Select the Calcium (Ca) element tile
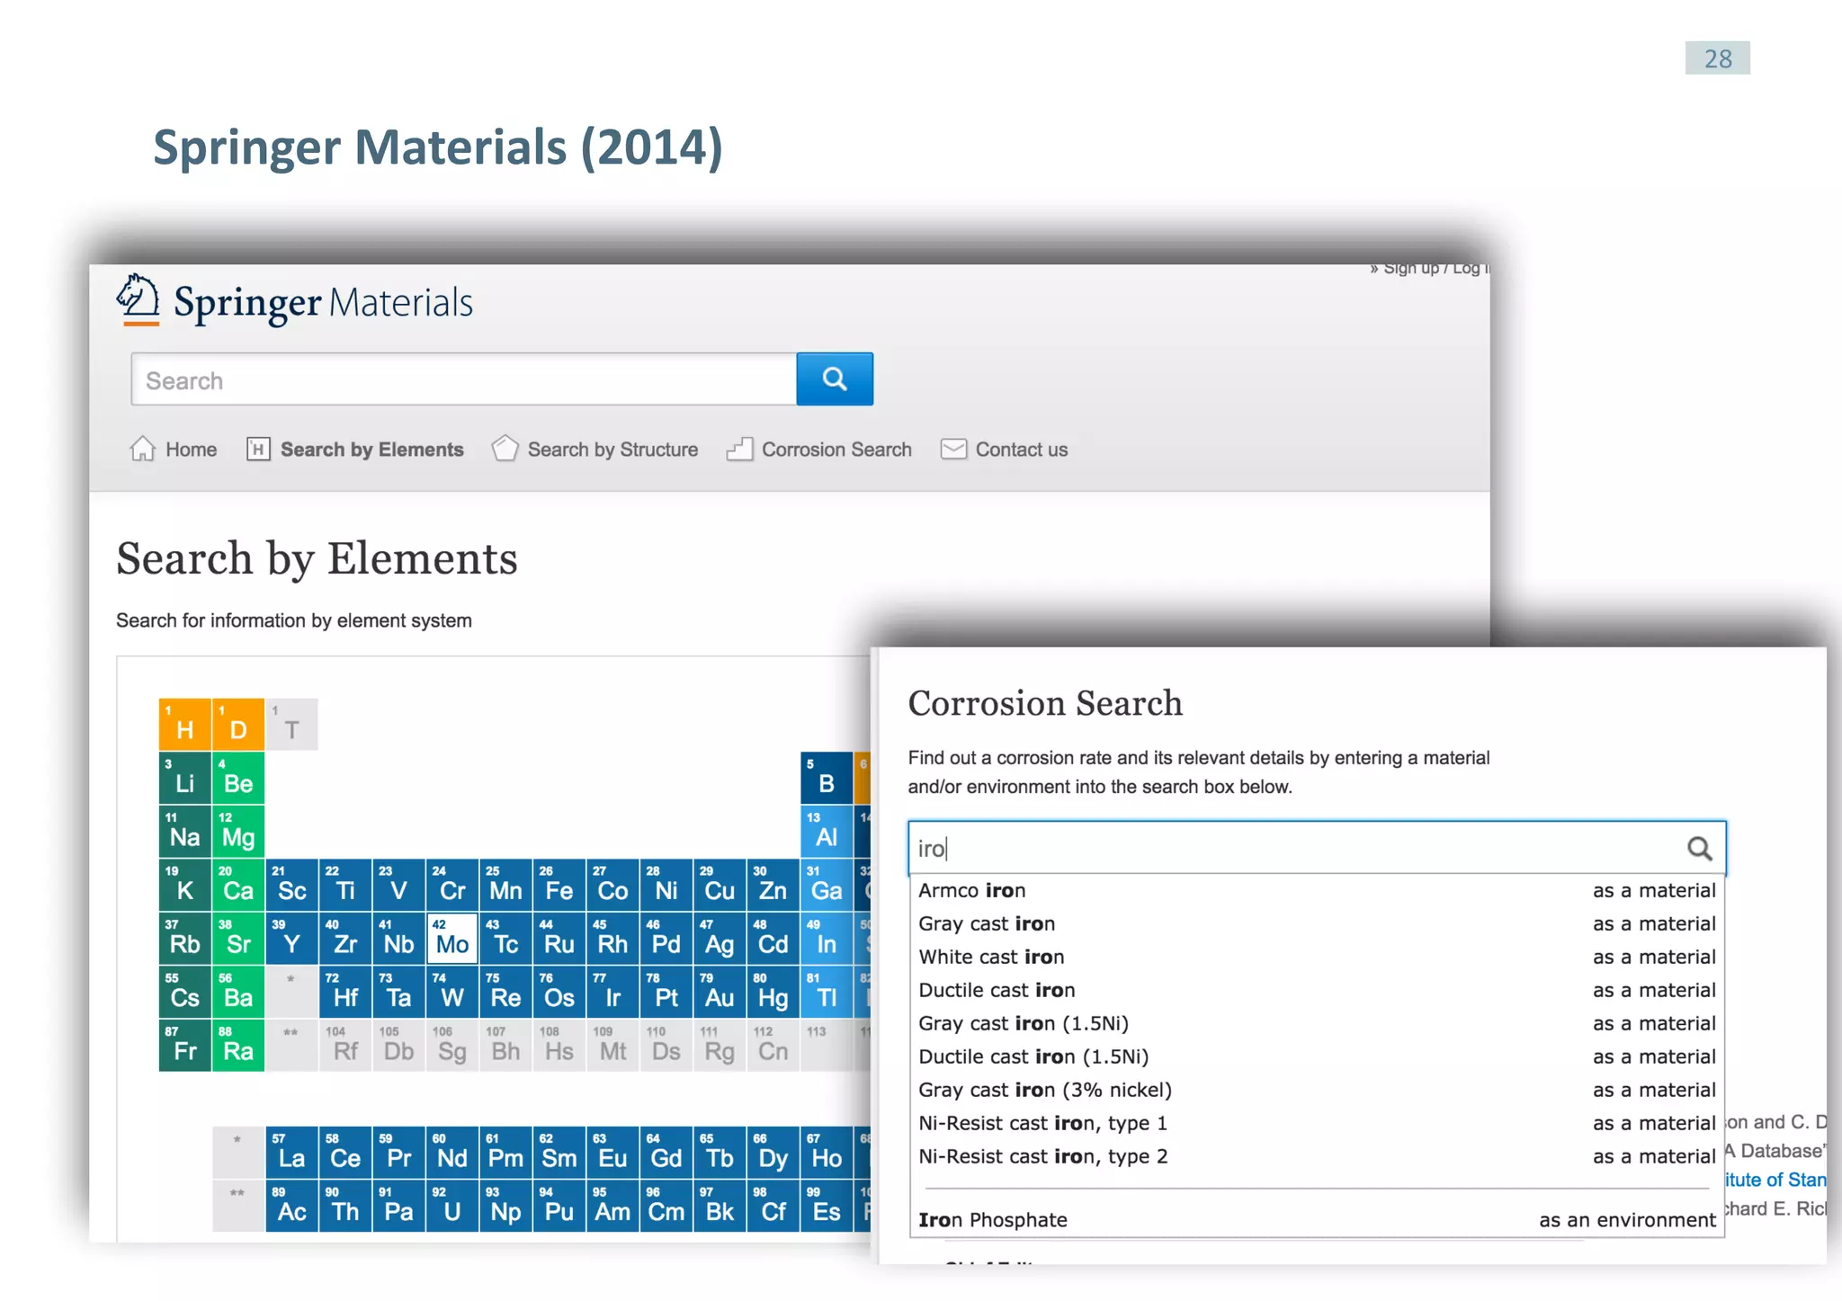Viewport: 1842px width, 1301px height. pyautogui.click(x=238, y=885)
